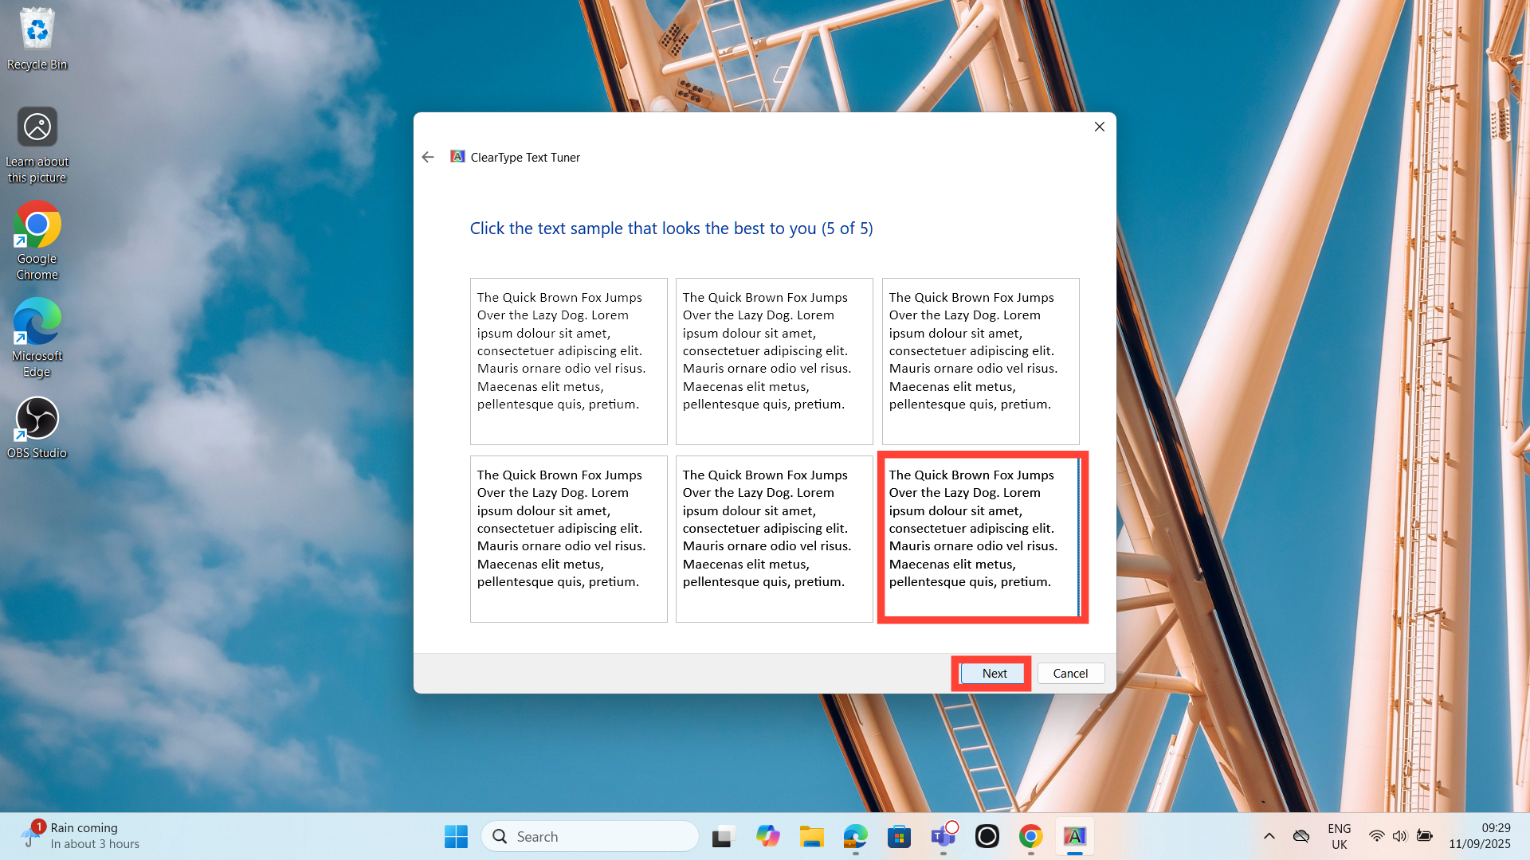Click the taskbar Search box
Screen dimensions: 1530x860
pos(590,836)
